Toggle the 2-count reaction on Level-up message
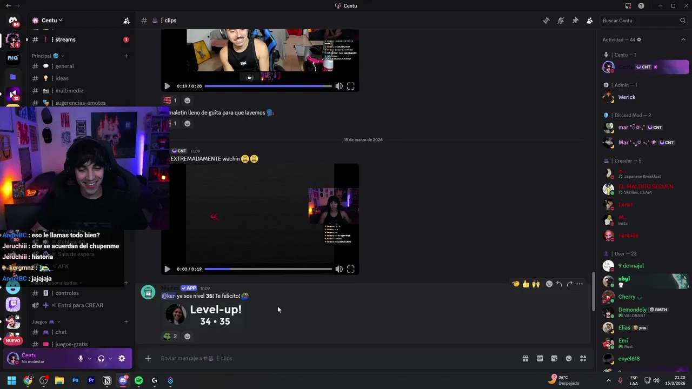 point(170,336)
